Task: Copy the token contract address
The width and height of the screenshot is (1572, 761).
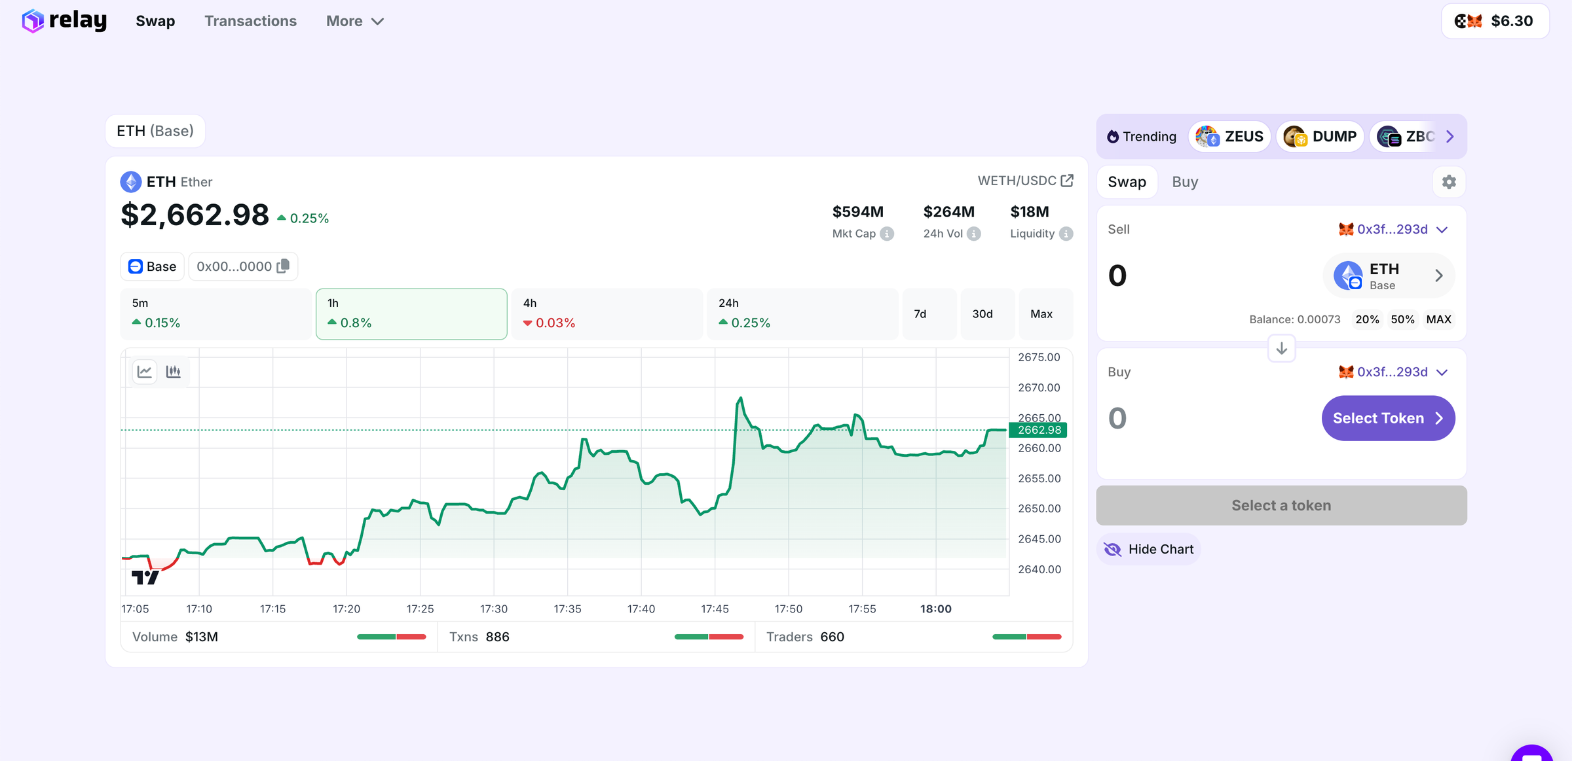Action: [x=284, y=266]
